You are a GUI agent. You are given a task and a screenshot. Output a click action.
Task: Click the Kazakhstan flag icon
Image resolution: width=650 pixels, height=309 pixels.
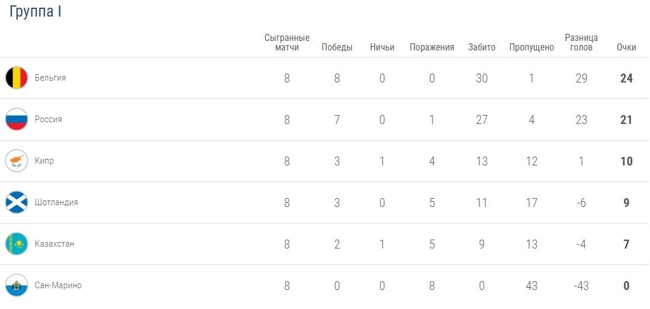[17, 244]
